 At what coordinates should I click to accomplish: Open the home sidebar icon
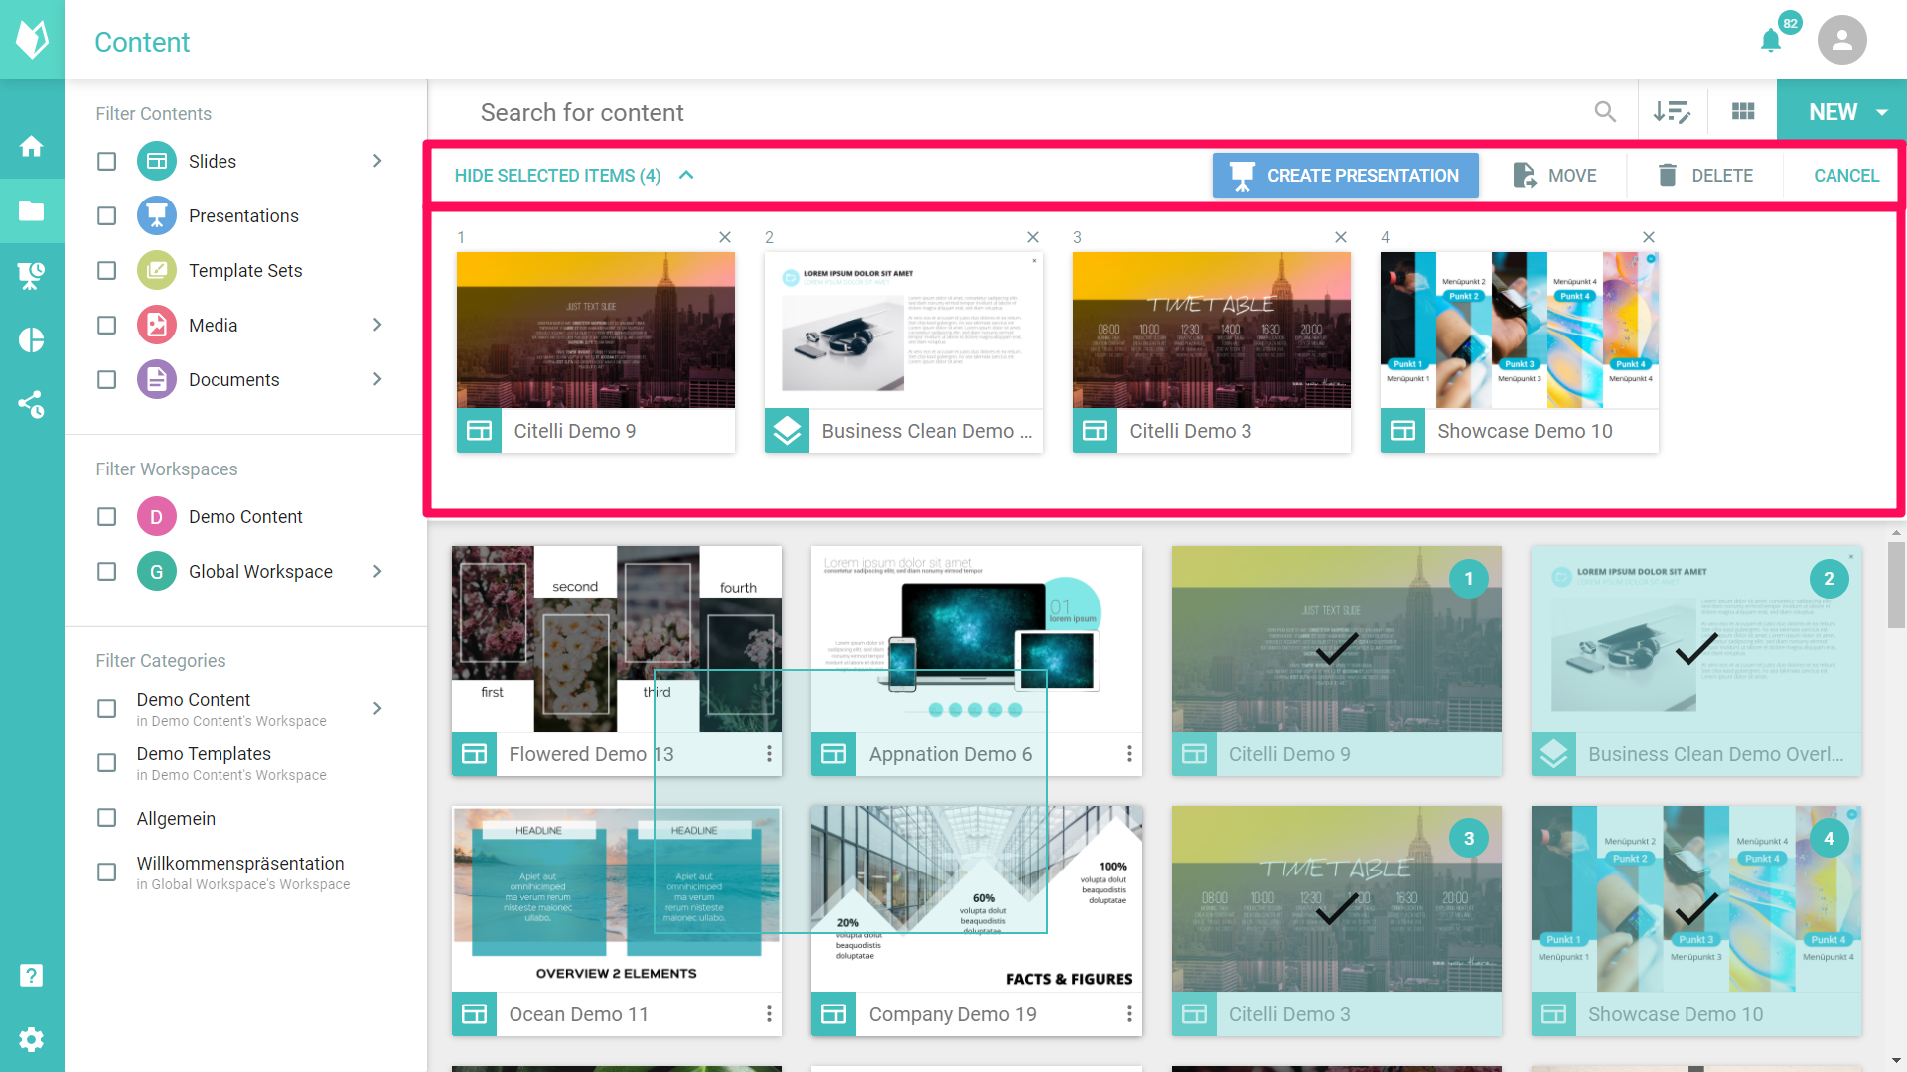32,147
